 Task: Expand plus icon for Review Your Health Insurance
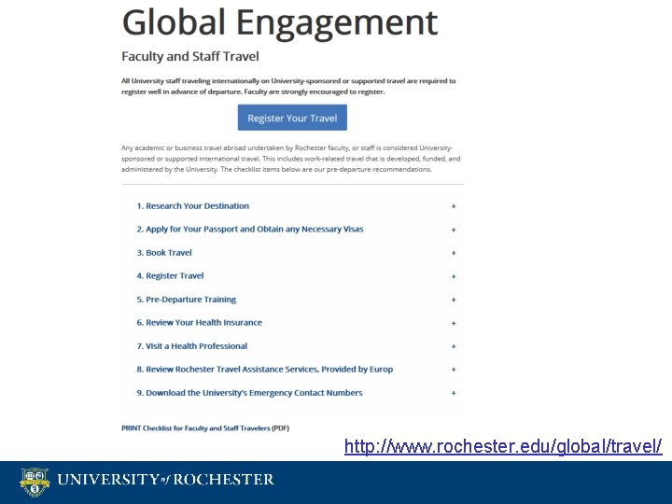tap(454, 323)
